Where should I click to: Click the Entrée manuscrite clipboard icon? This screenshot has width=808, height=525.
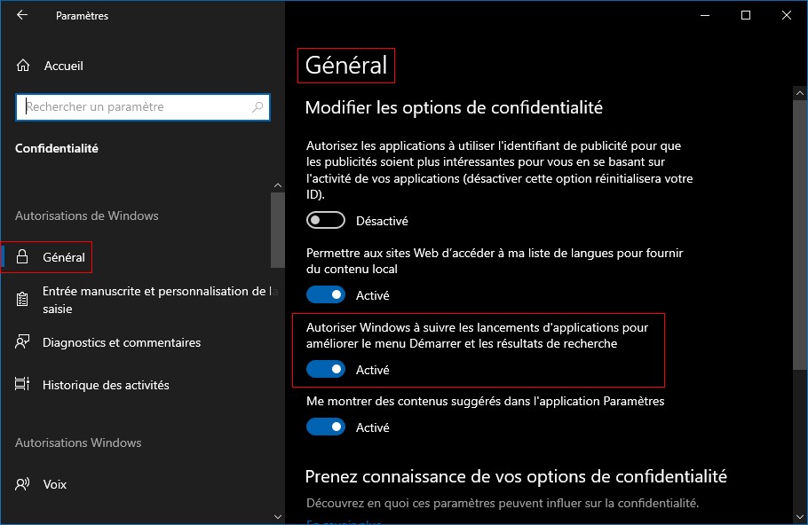pyautogui.click(x=24, y=301)
